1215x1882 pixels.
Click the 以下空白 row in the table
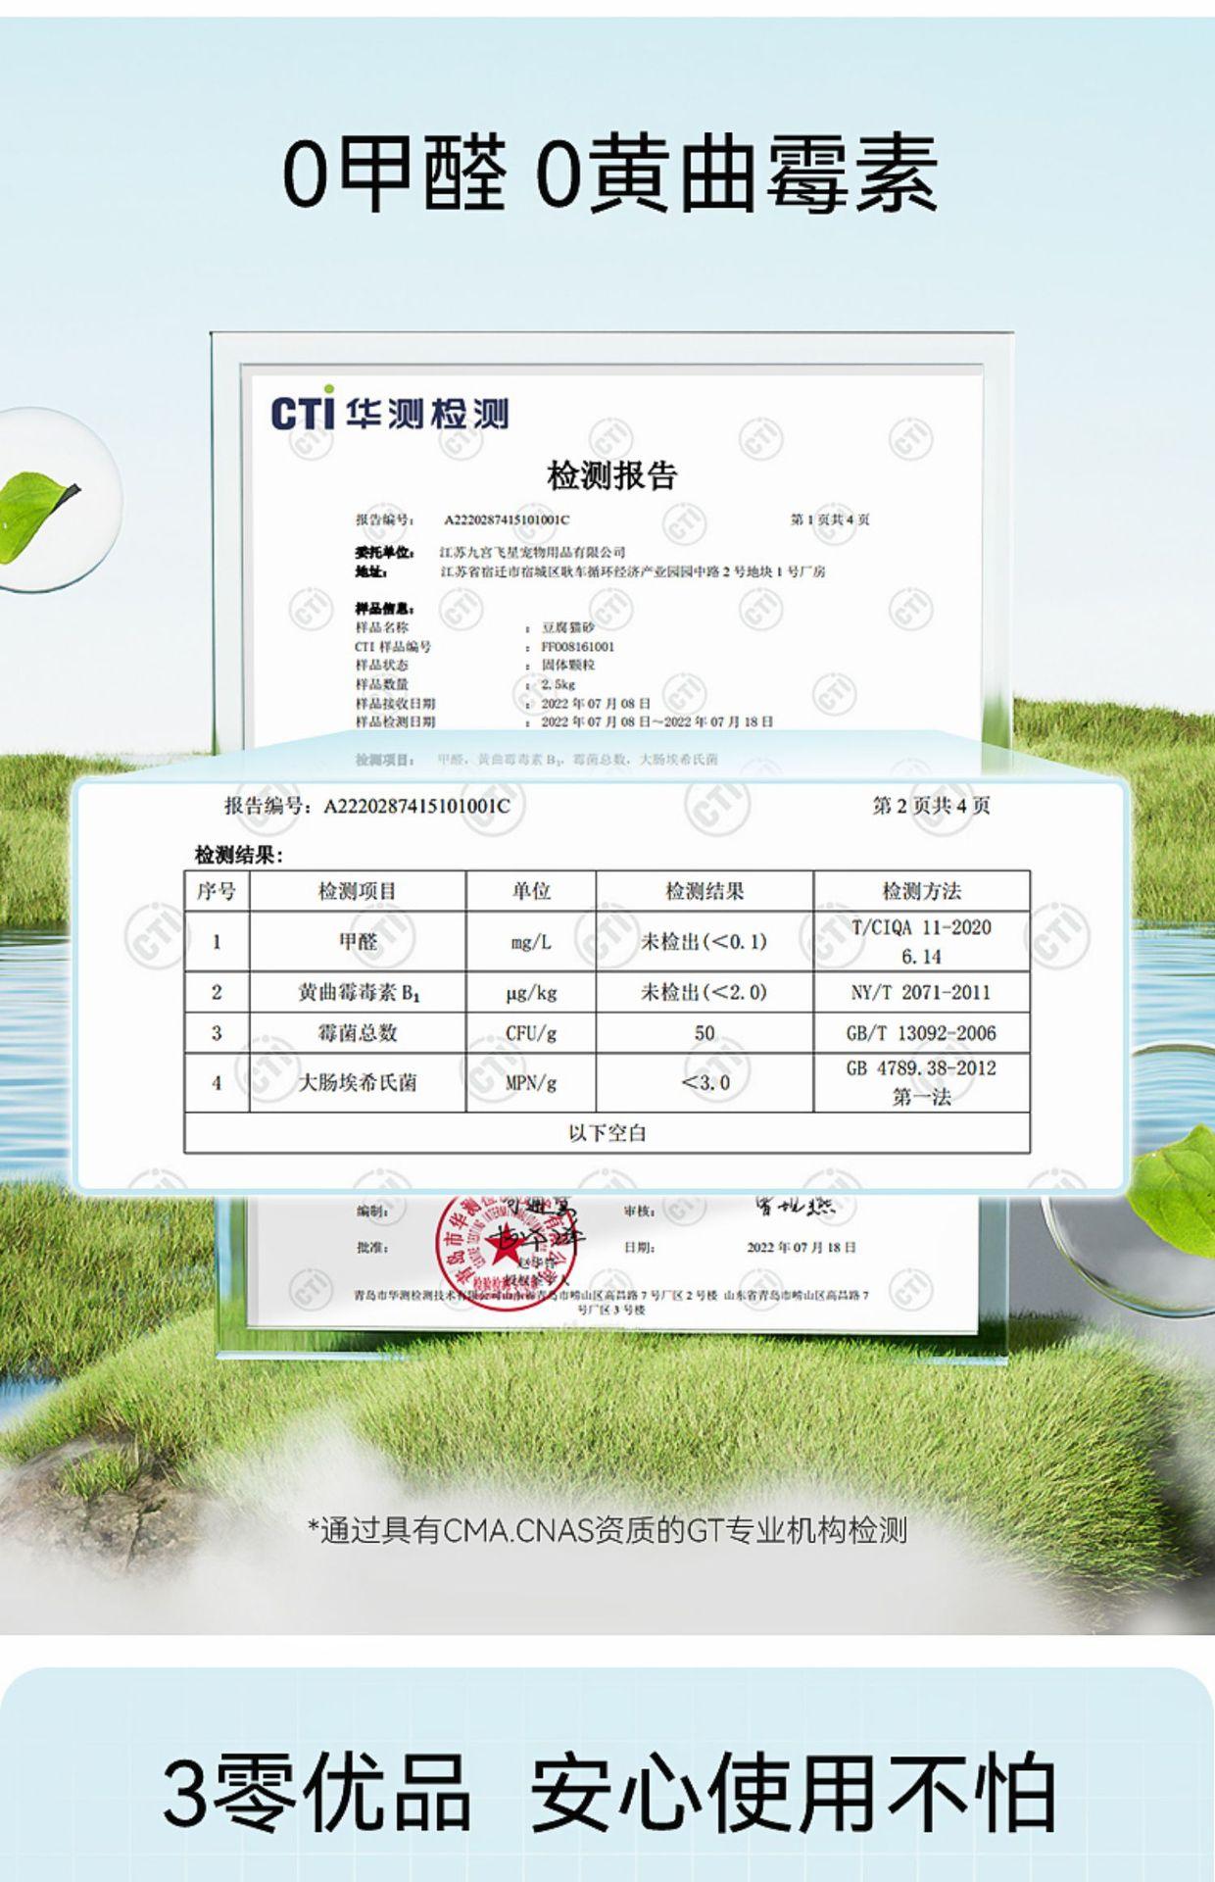pyautogui.click(x=607, y=1133)
